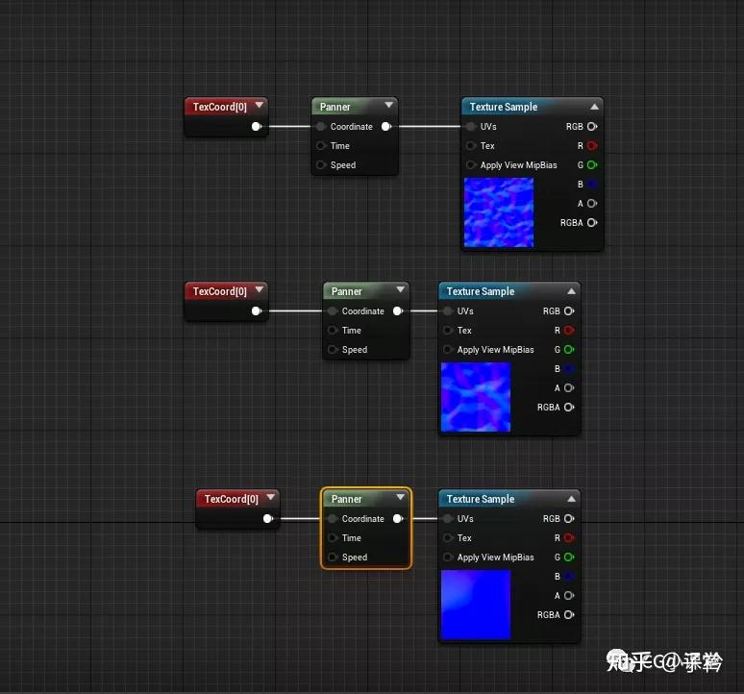Select the bottom Texture Sample node title
Viewport: 744px width, 694px height.
point(481,499)
